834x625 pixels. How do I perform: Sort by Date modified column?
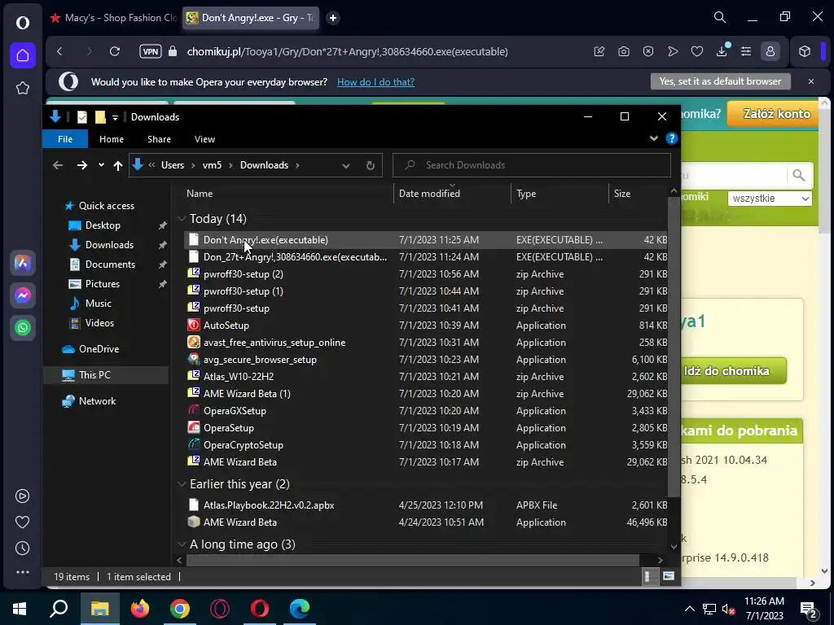click(451, 194)
